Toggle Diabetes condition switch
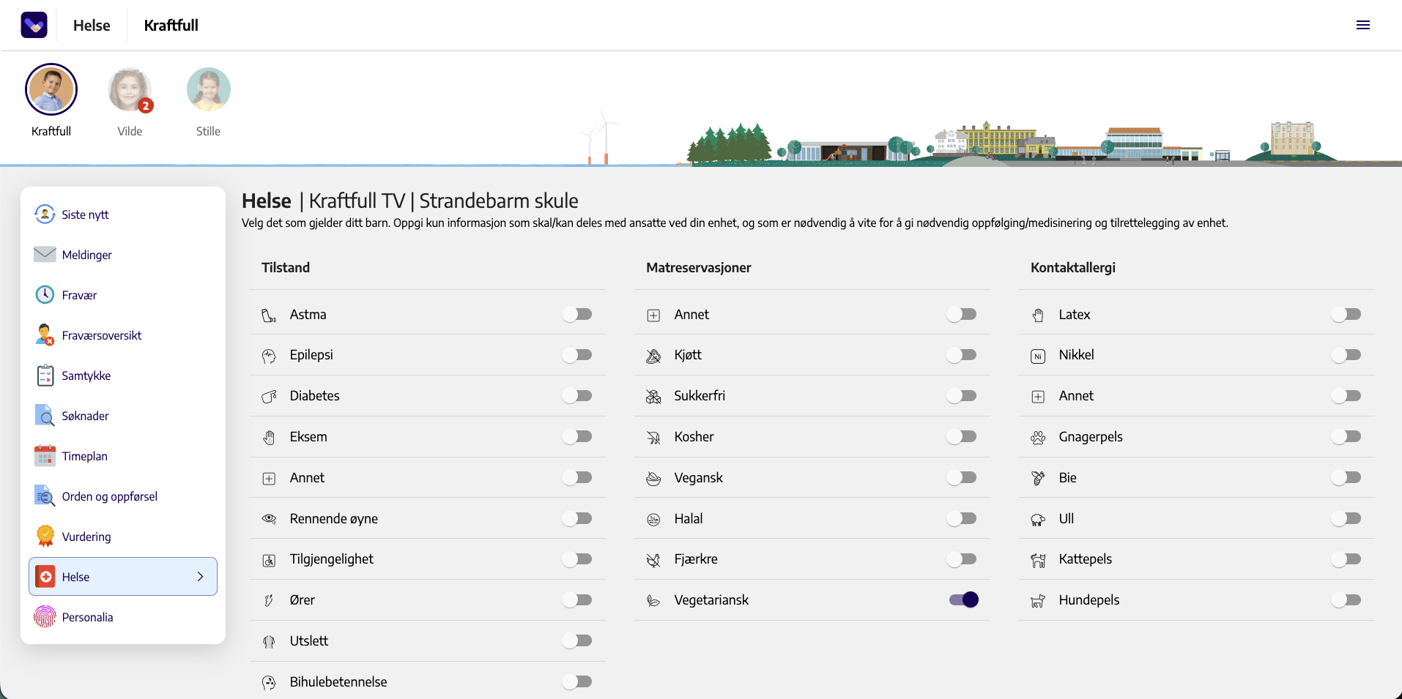The height and width of the screenshot is (699, 1402). 577,395
